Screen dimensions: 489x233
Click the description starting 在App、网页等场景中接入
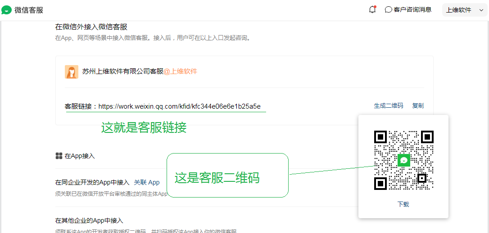click(x=153, y=38)
